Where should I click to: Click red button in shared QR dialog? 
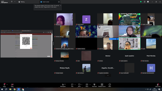(31, 48)
